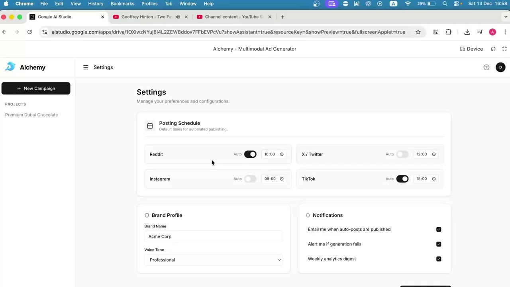The width and height of the screenshot is (510, 287).
Task: Switch to the Channel content YouTube tab
Action: (234, 17)
